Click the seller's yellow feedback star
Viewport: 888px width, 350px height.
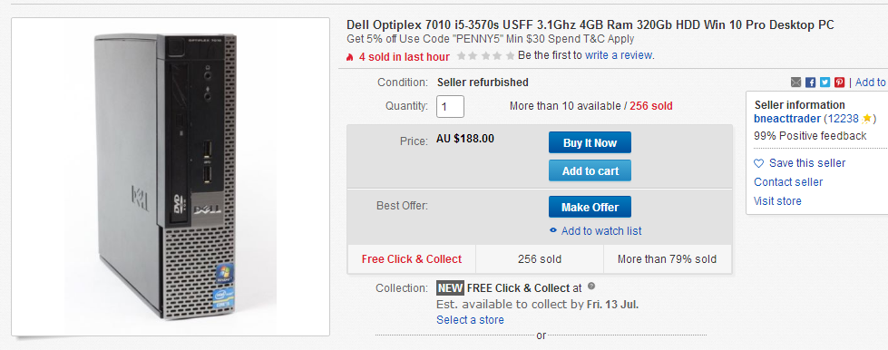click(866, 119)
